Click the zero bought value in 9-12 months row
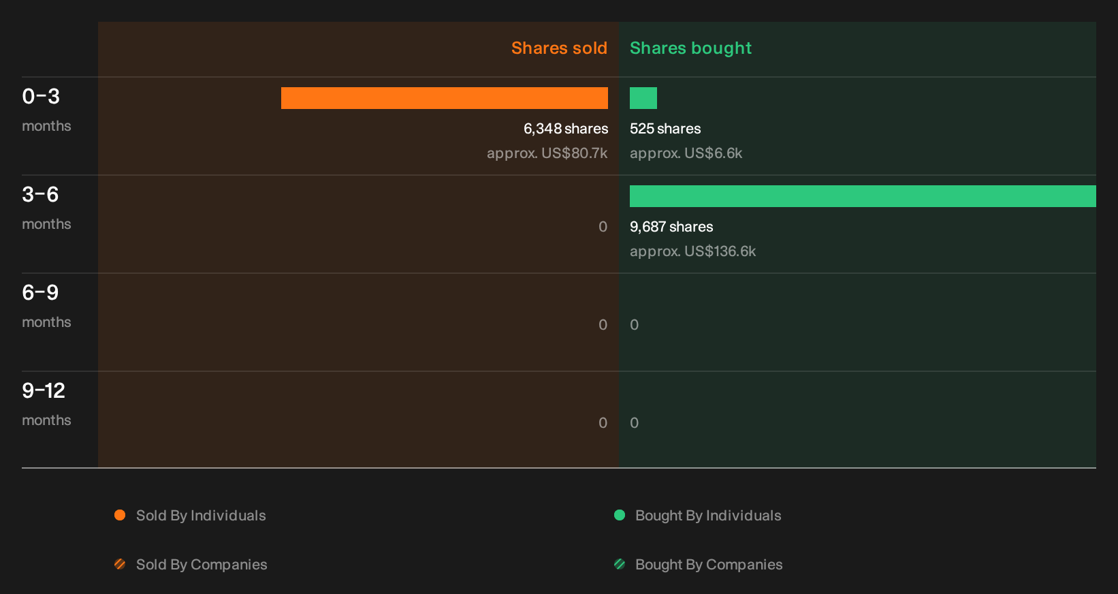1118x594 pixels. click(635, 423)
